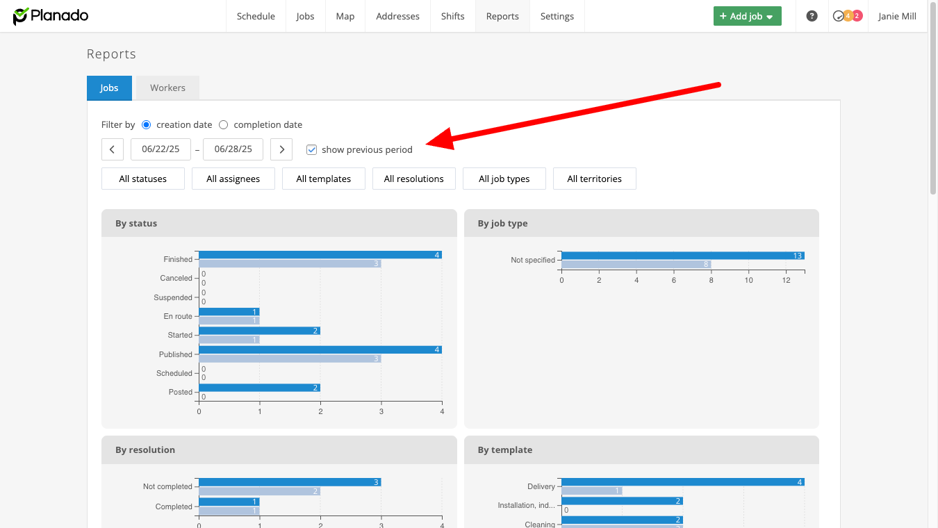Select the Jobs report tab
The height and width of the screenshot is (528, 938).
[x=109, y=88]
